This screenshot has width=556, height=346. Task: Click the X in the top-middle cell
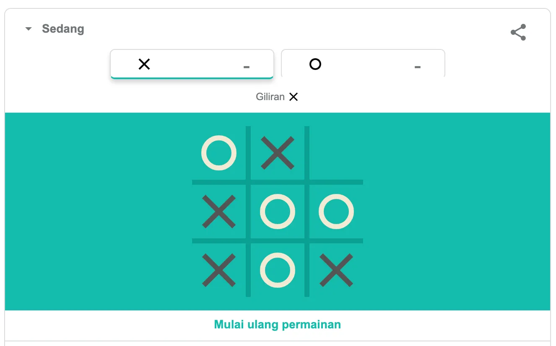coord(278,153)
